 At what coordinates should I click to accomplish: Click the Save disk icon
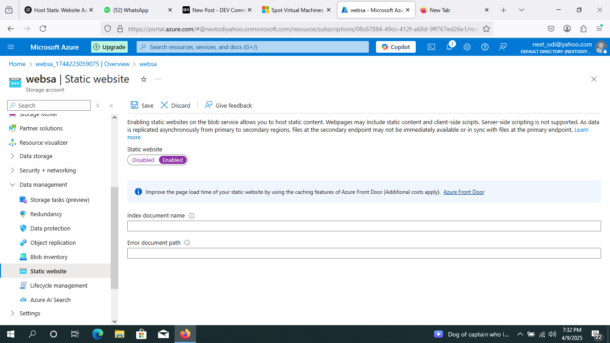134,105
